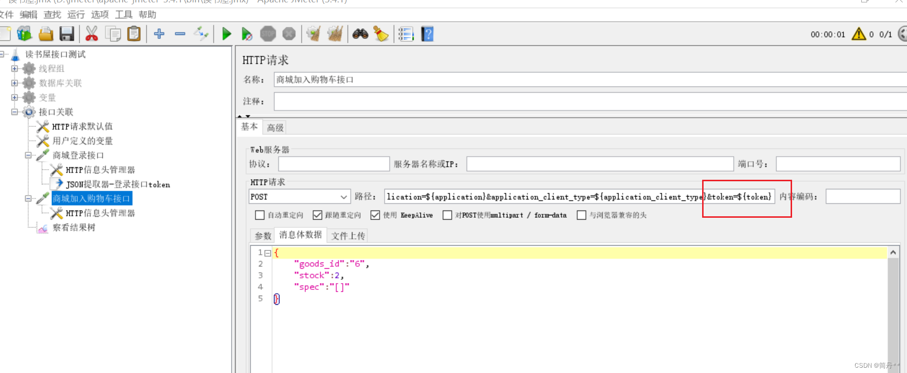Screen dimensions: 907x373
Task: Fold the JSON body at line 1
Action: [x=268, y=253]
